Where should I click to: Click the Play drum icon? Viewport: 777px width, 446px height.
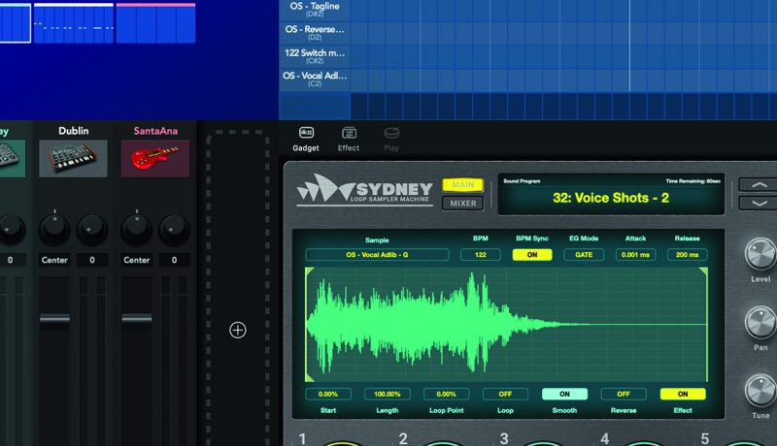pos(391,133)
